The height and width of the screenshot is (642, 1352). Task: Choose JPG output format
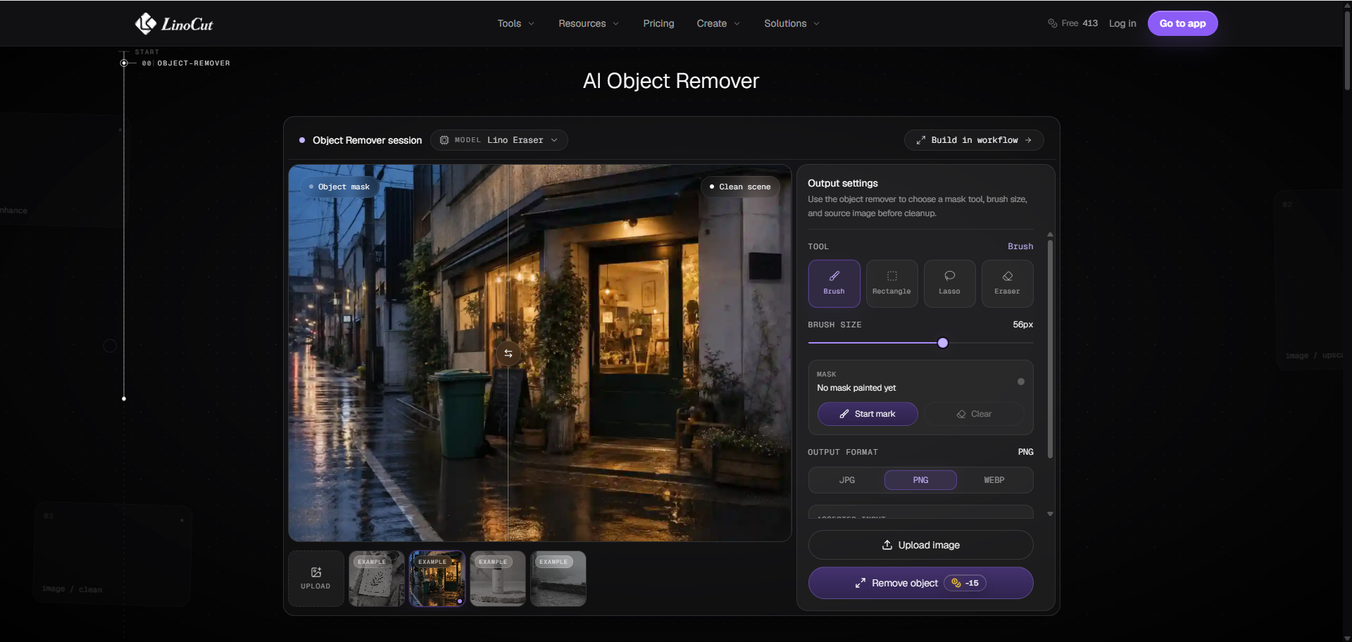846,480
